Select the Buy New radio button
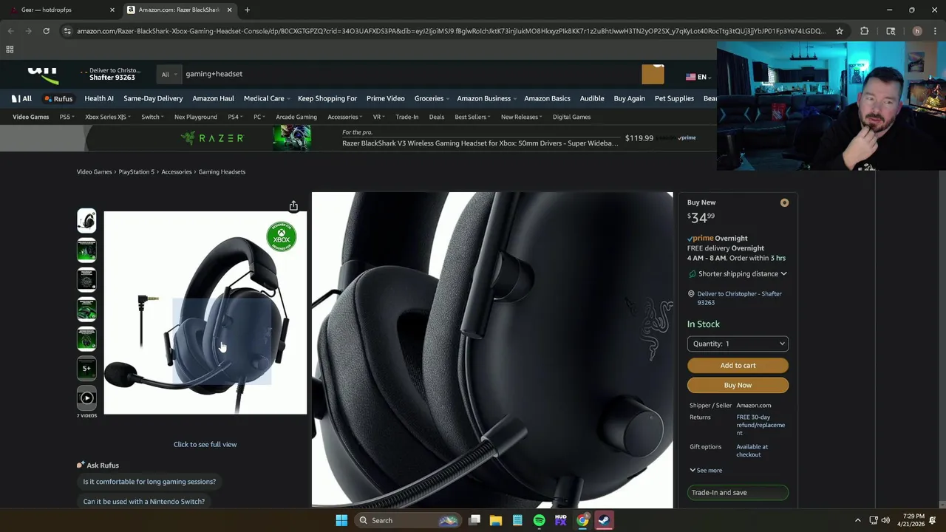Image resolution: width=946 pixels, height=532 pixels. 784,202
